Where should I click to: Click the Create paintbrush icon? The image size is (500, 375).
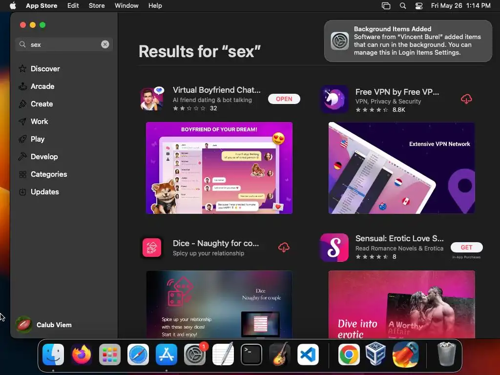pos(22,104)
